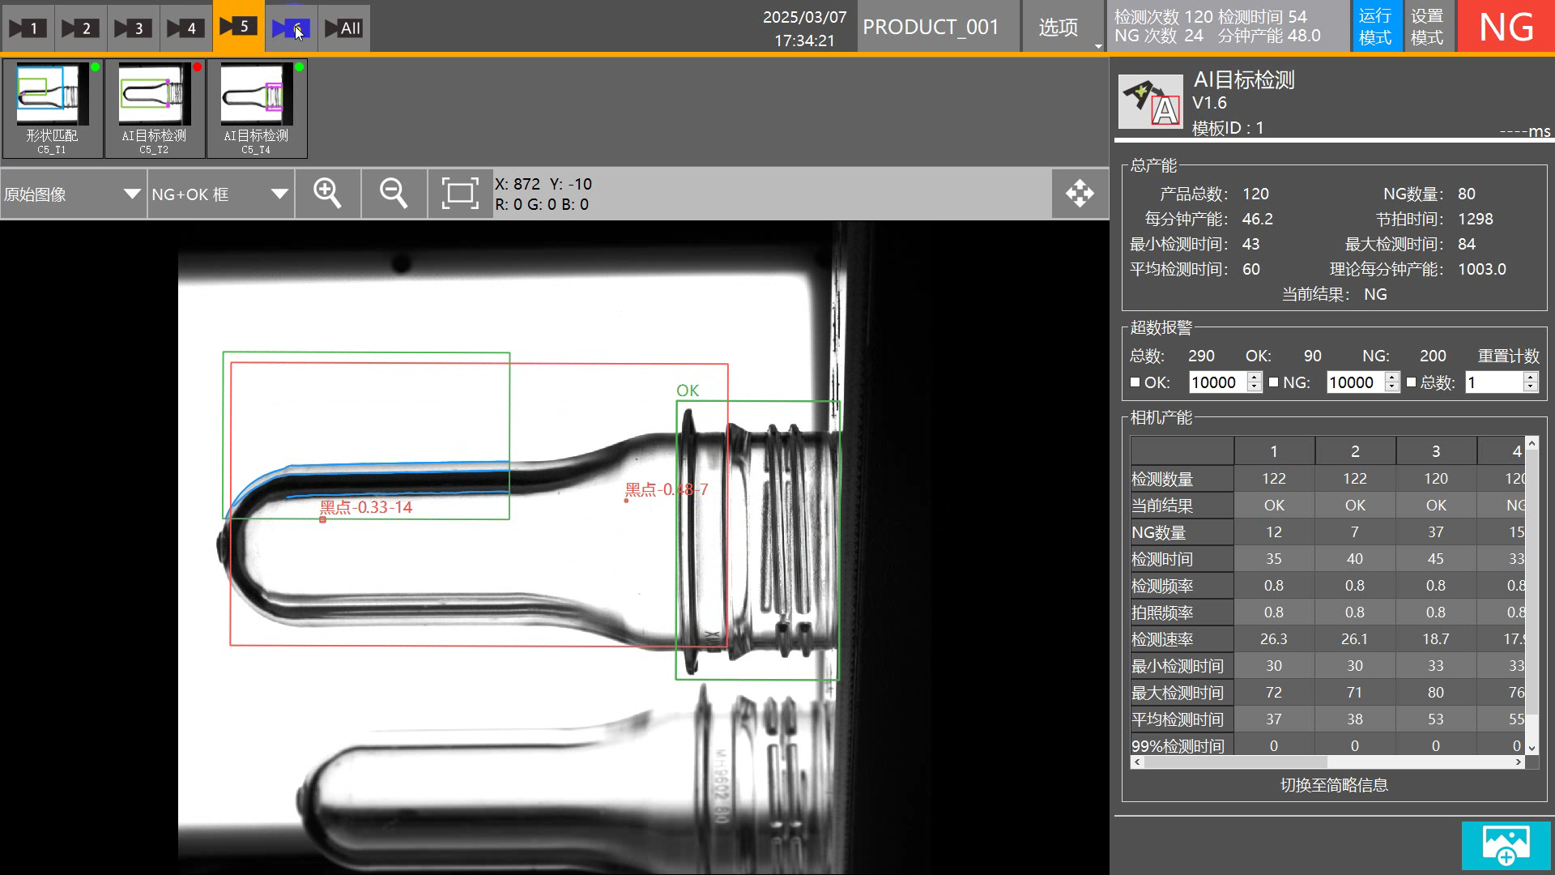Click the 重置计数 reset count button
The height and width of the screenshot is (875, 1555).
click(x=1508, y=356)
